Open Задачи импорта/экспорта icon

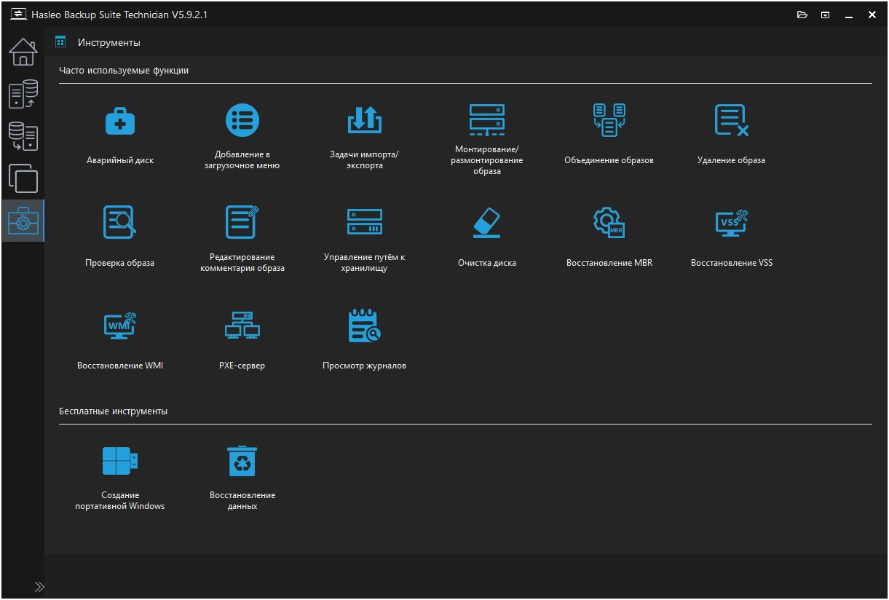[364, 119]
